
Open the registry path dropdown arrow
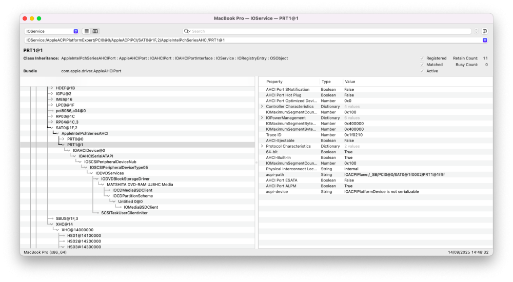485,40
